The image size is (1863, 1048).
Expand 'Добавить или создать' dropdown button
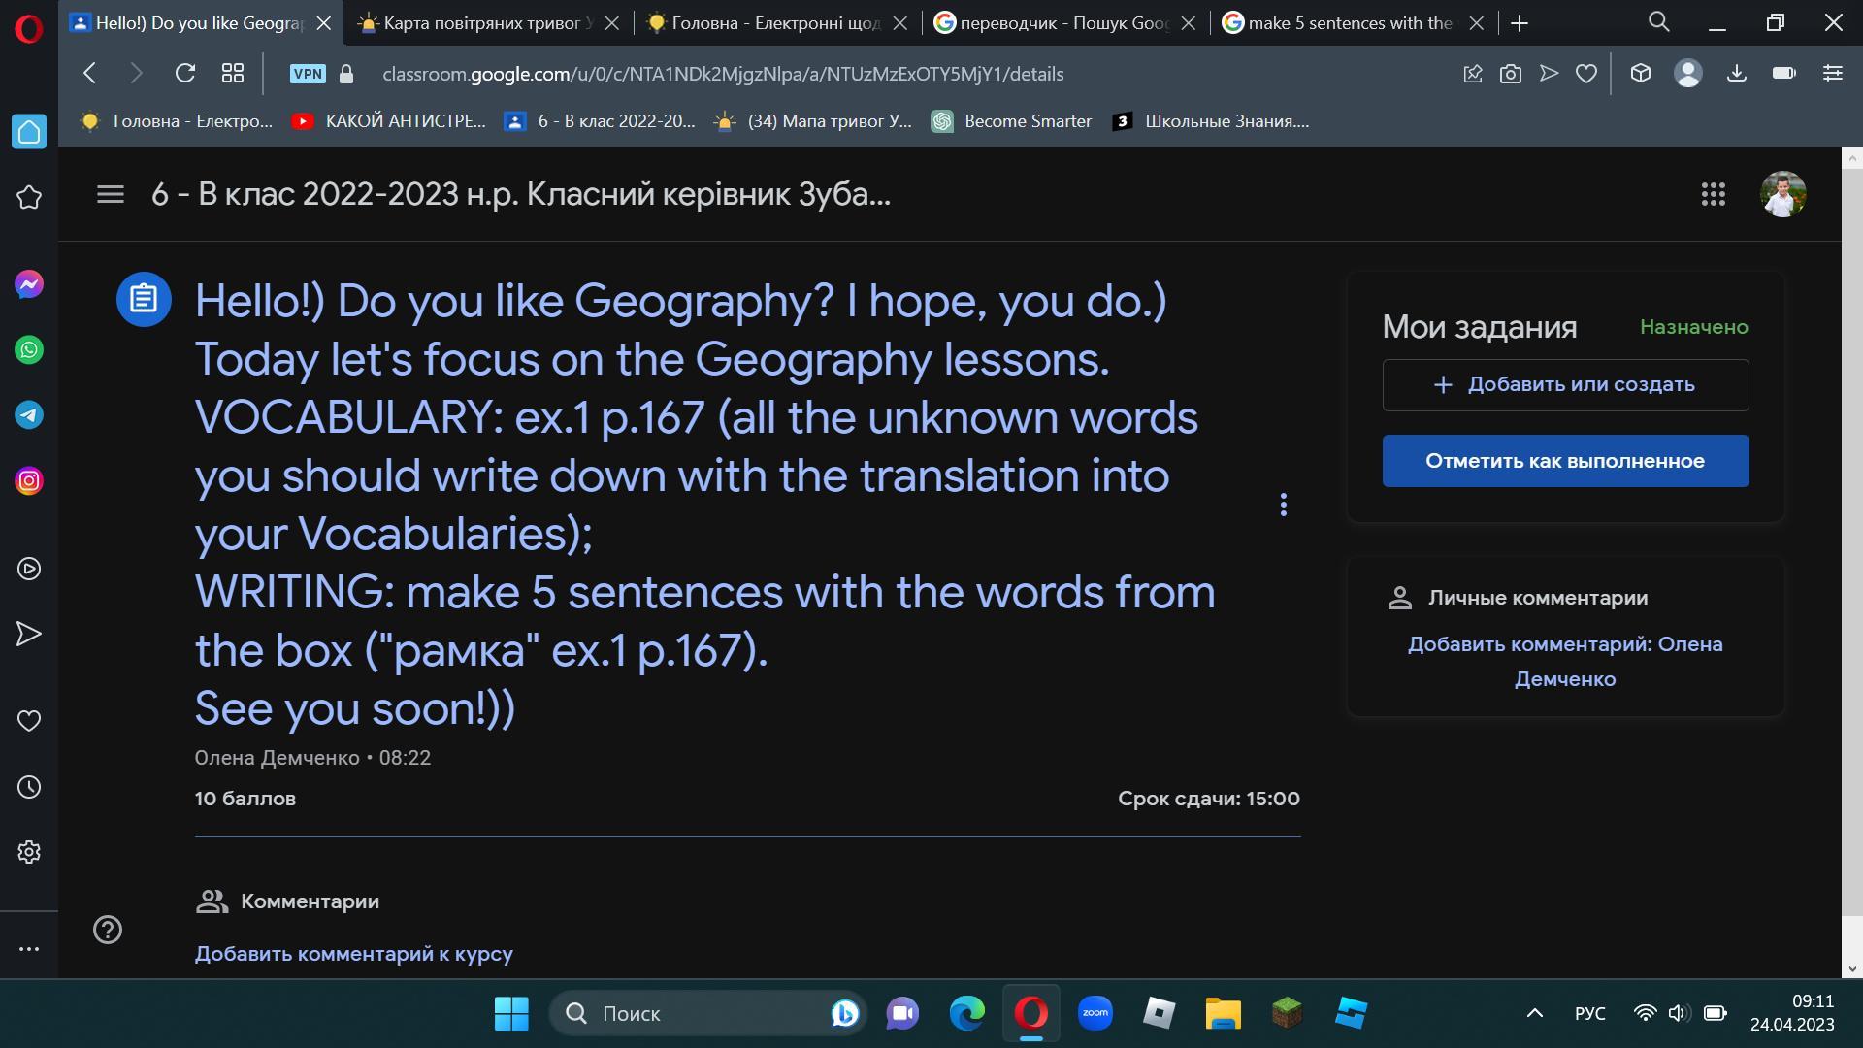[1564, 385]
